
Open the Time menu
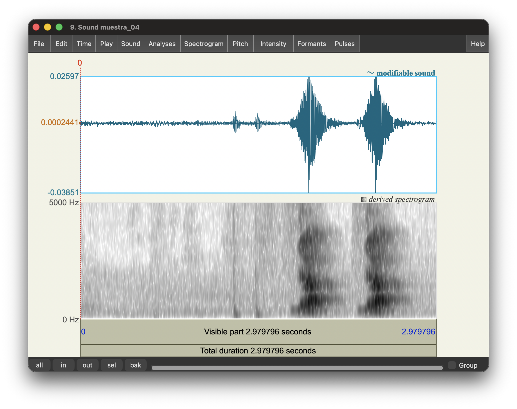pyautogui.click(x=84, y=44)
